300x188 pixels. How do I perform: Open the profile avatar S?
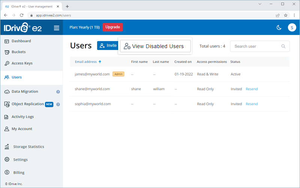pyautogui.click(x=292, y=27)
